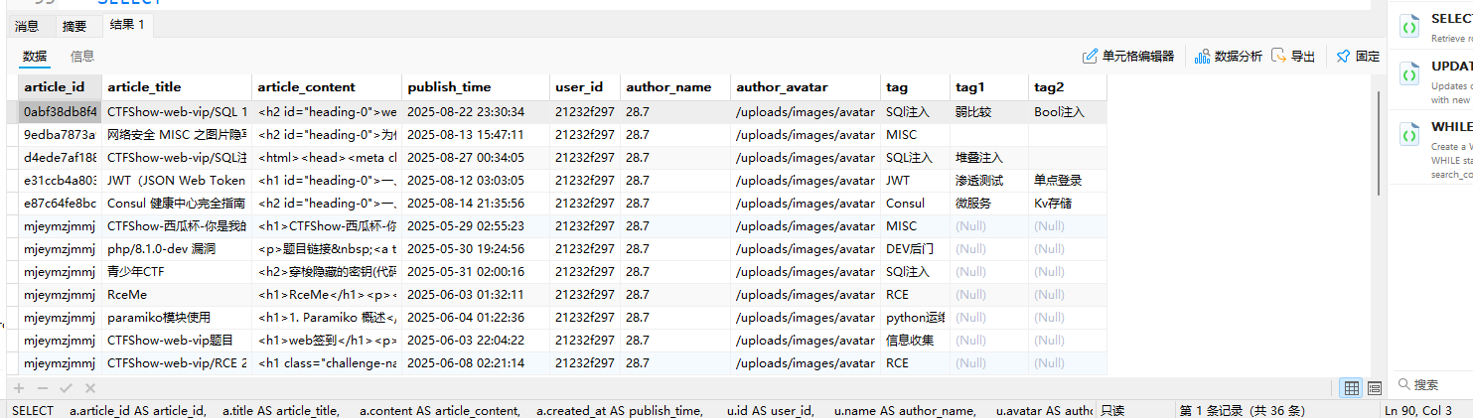The width and height of the screenshot is (1473, 418).
Task: Click the delete record minus icon
Action: 42,388
